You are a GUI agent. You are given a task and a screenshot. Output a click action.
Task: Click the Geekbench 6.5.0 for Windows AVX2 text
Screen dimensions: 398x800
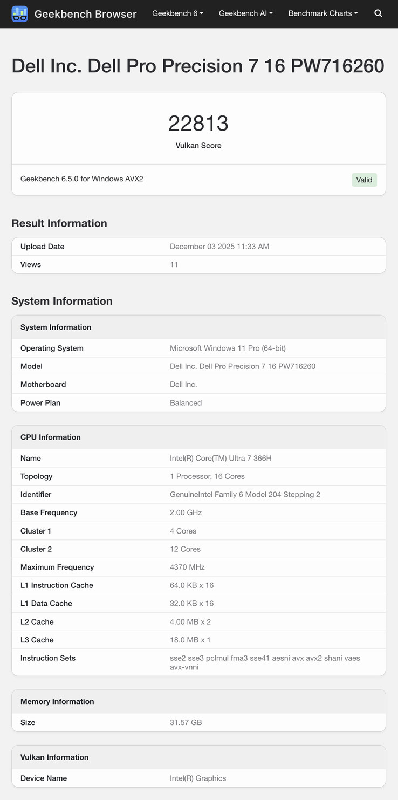[81, 179]
